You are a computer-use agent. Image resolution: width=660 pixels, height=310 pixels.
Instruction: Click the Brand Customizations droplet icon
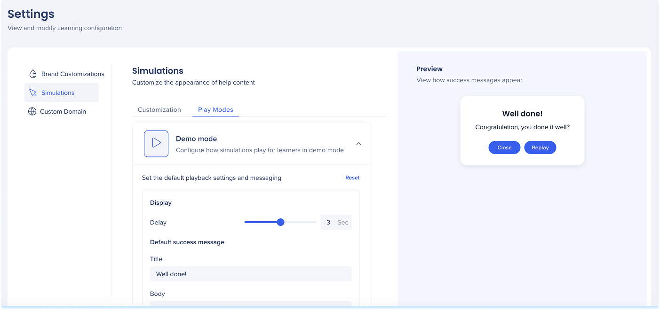33,74
